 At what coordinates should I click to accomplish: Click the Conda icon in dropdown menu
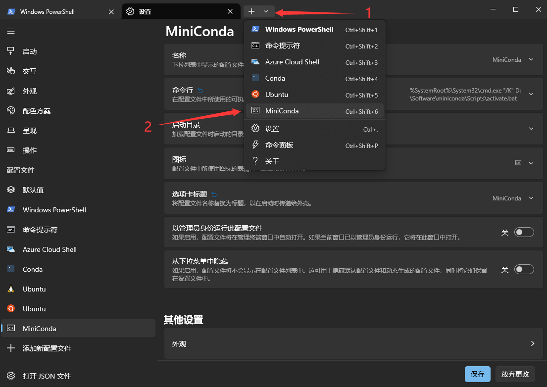click(255, 78)
